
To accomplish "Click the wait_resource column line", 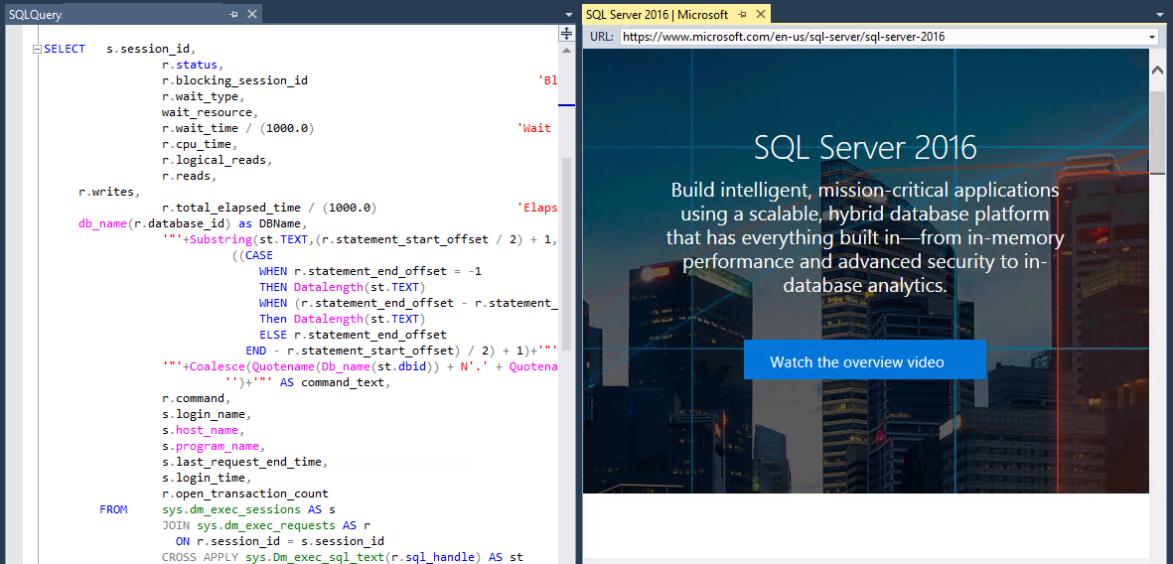I will pos(210,113).
